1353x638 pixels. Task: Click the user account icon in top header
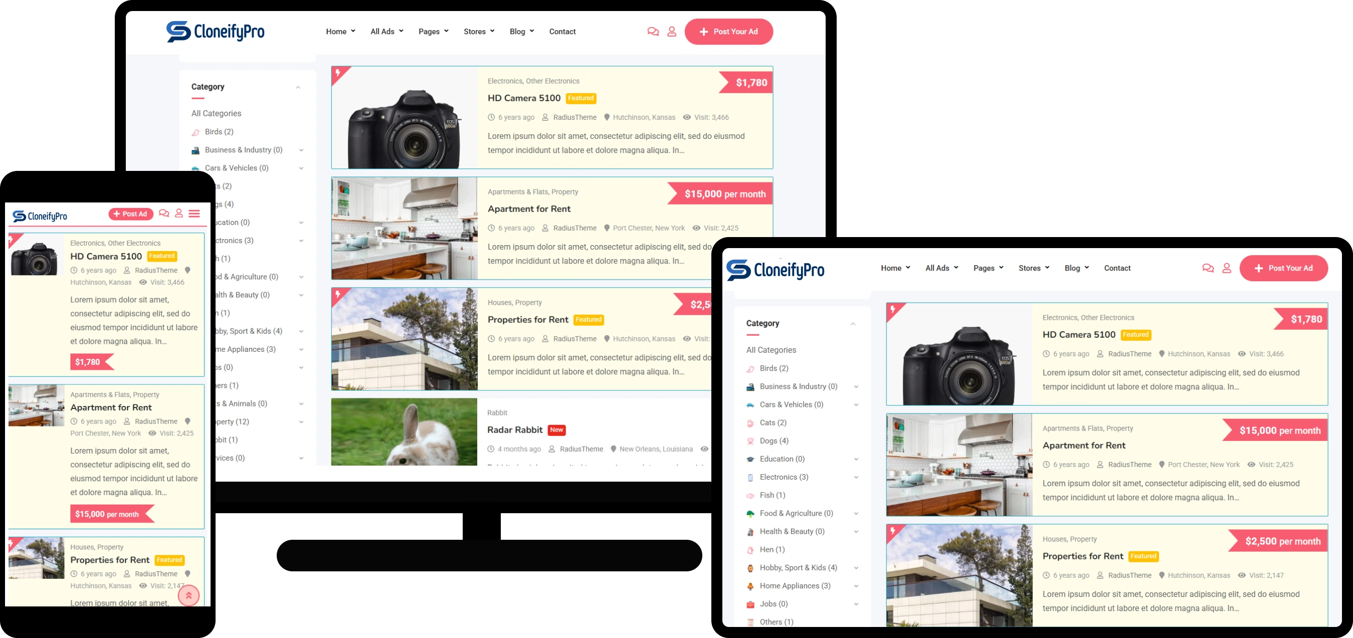(x=672, y=32)
